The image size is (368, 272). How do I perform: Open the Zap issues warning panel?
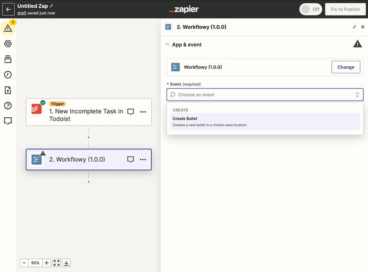pyautogui.click(x=8, y=28)
